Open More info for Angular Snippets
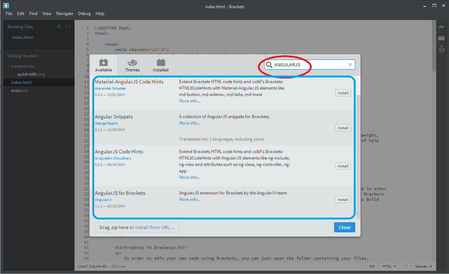The height and width of the screenshot is (274, 449). (190, 123)
